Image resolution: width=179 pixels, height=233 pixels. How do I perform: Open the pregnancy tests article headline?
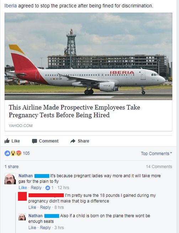(74, 111)
